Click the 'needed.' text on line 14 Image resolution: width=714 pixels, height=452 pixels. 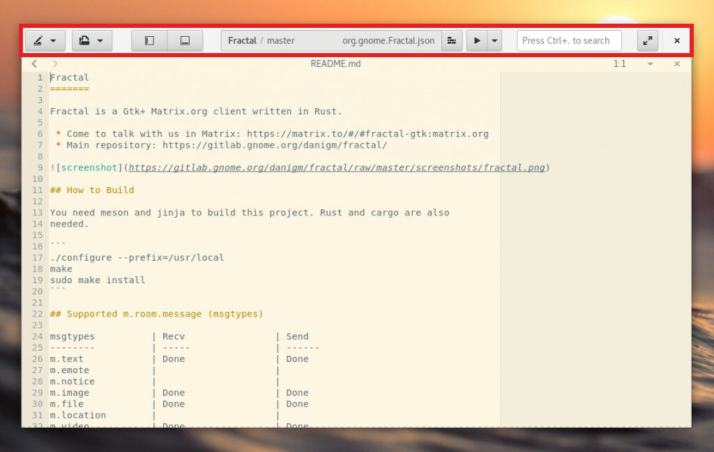[x=69, y=224]
